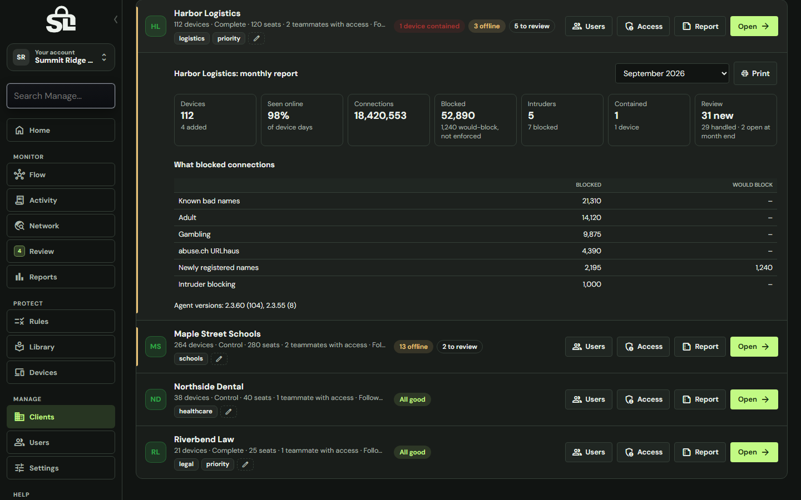Edit tags for Harbor Logistics pencil icon

[x=256, y=38]
